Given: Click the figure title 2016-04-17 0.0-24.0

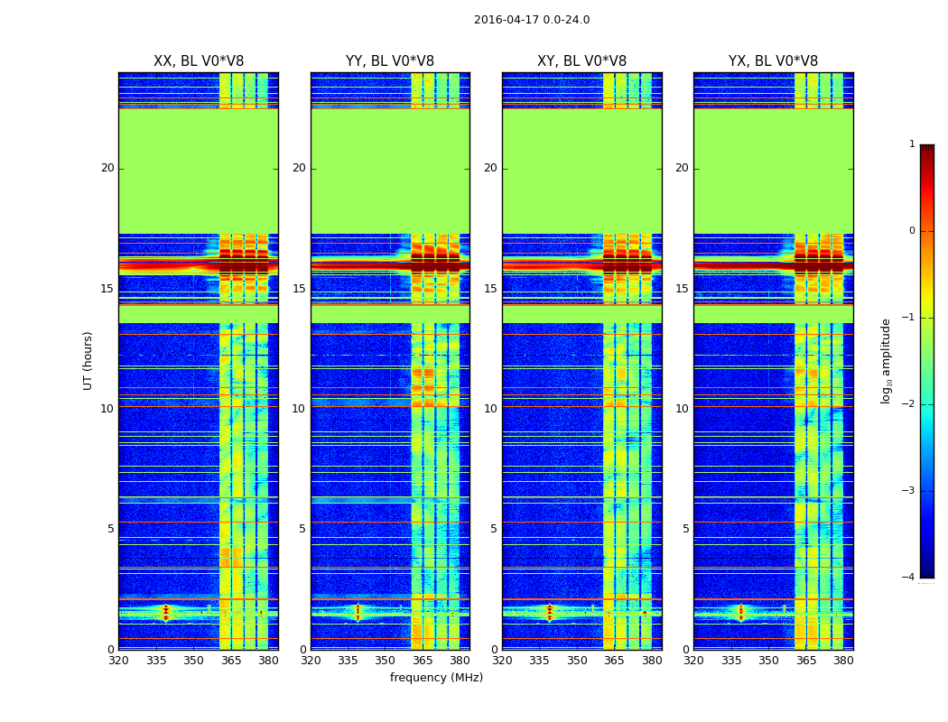Looking at the screenshot, I should pyautogui.click(x=531, y=20).
